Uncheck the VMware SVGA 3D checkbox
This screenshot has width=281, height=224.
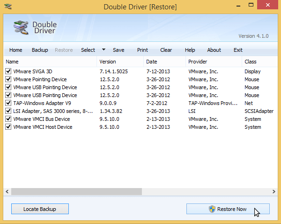(x=8, y=71)
